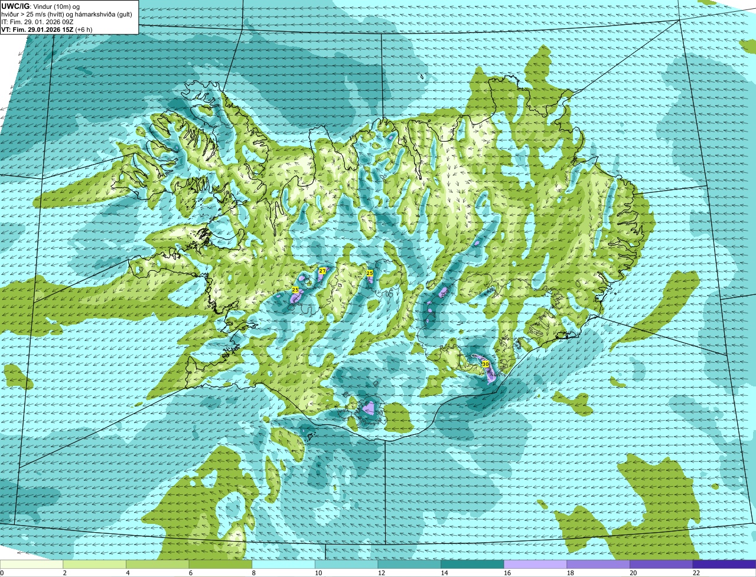Select the 8–10 m/s light cyan legend color

[x=283, y=564]
